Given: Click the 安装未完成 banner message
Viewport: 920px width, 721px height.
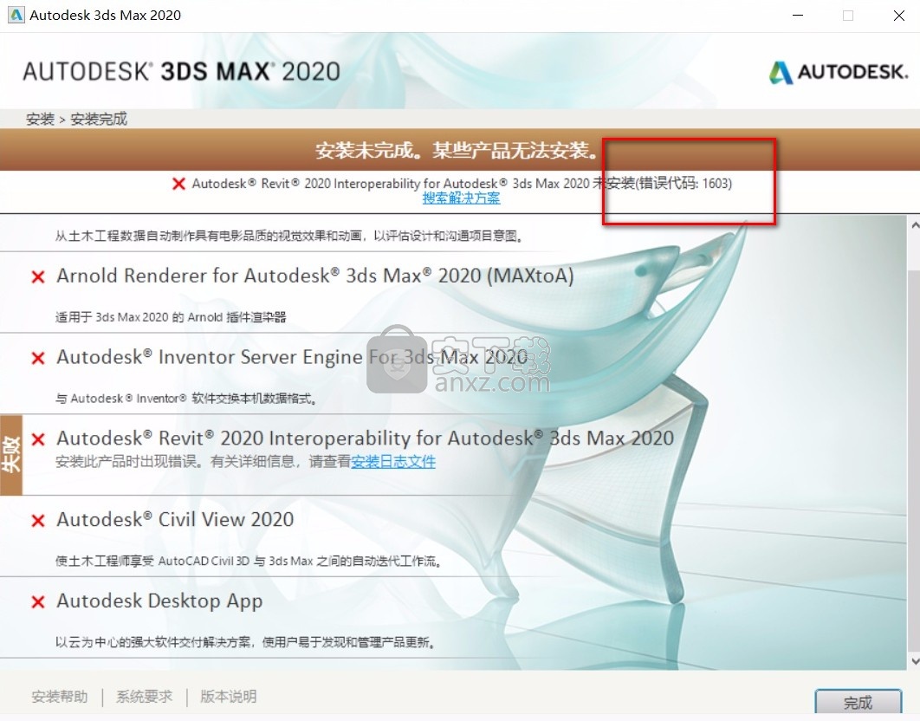Looking at the screenshot, I should point(457,151).
